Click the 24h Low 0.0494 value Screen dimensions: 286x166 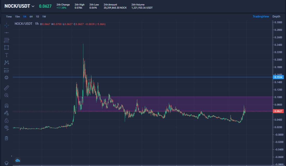click(93, 8)
